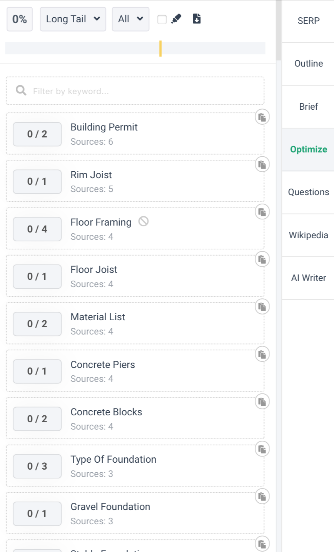Image resolution: width=334 pixels, height=552 pixels.
Task: Open the Questions tab
Action: click(x=308, y=192)
